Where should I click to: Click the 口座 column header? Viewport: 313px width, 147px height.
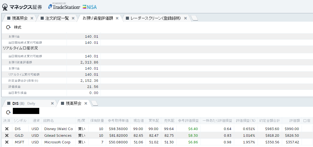pos(307,121)
